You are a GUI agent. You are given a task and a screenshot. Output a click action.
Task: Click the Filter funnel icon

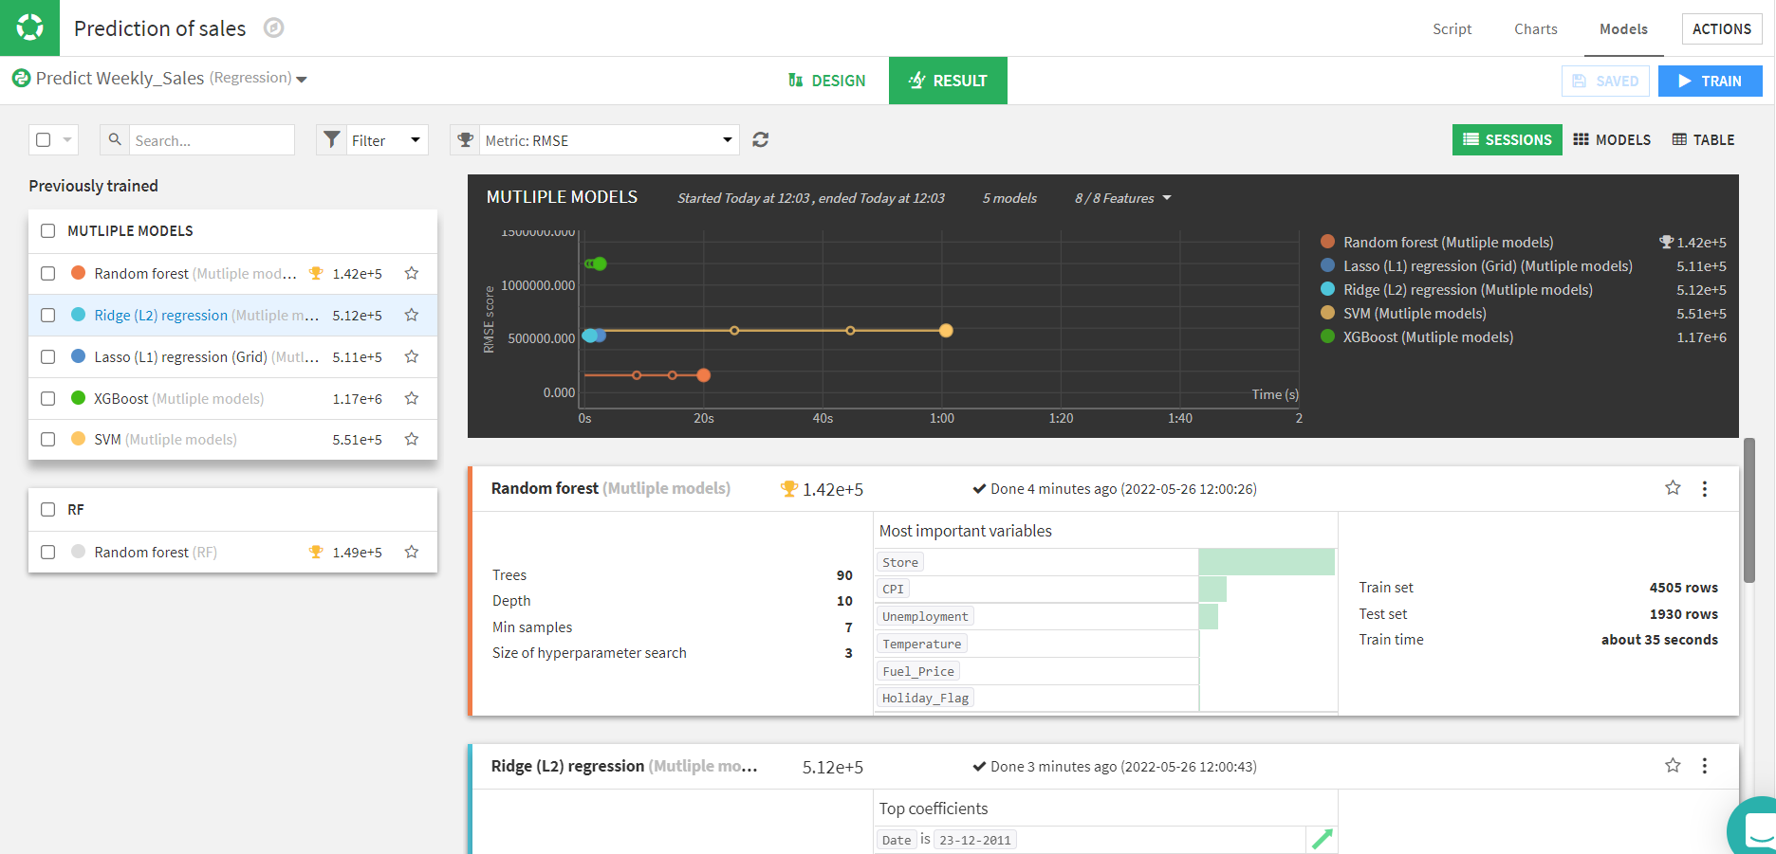click(332, 139)
